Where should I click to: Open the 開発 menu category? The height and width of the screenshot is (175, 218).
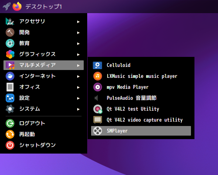[44, 32]
